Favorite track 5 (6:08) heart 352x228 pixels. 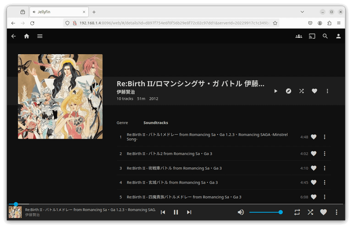click(314, 197)
